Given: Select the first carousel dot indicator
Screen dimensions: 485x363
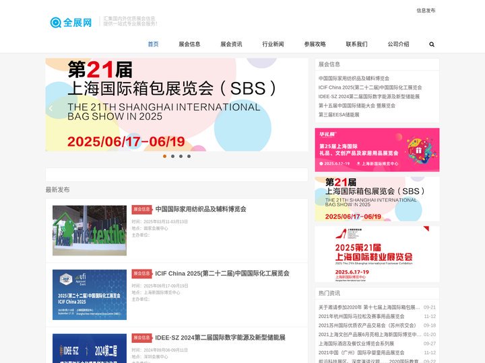Looking at the screenshot, I should [164, 156].
